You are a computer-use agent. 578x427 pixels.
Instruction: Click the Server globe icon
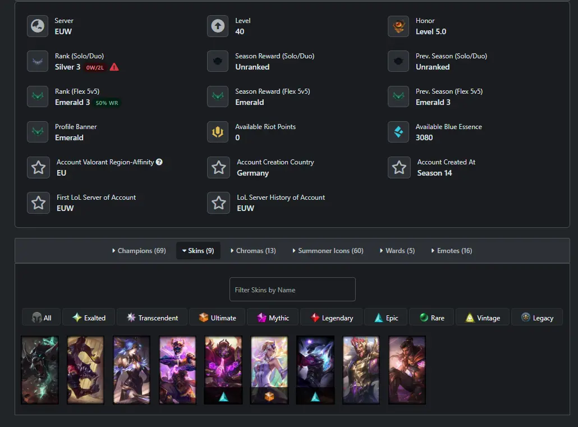click(x=38, y=26)
